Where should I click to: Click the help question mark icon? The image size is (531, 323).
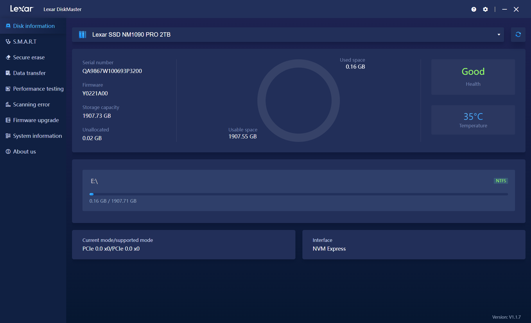474,9
